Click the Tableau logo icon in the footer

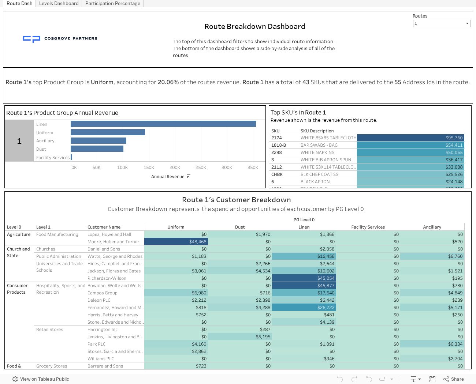point(15,379)
